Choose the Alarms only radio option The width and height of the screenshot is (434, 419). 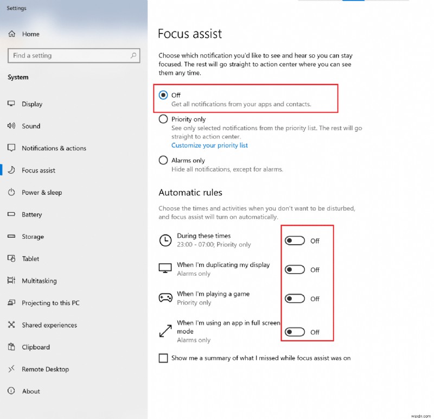point(163,161)
